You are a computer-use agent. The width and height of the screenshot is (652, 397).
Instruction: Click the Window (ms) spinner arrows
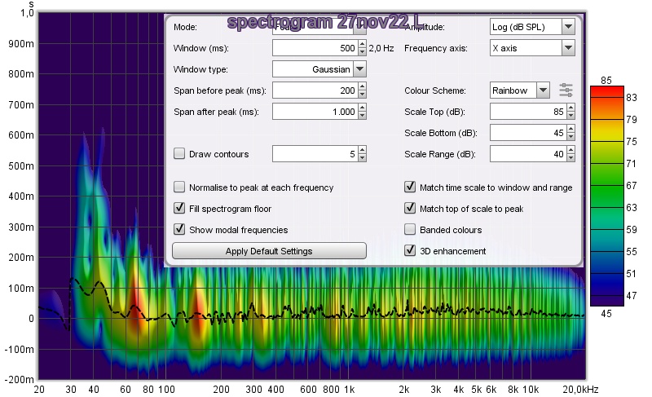[x=362, y=48]
